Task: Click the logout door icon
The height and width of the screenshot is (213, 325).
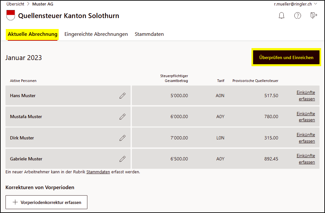Action: click(314, 15)
